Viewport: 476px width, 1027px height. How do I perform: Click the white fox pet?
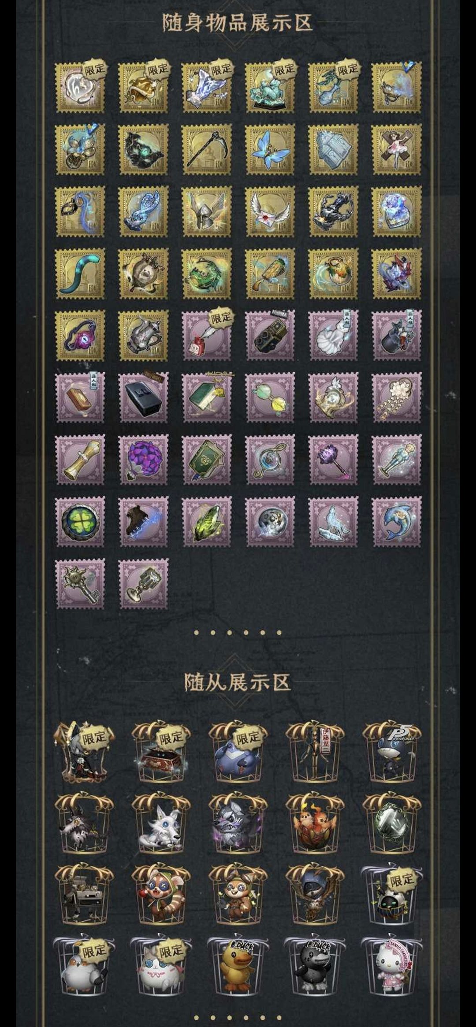tap(161, 823)
